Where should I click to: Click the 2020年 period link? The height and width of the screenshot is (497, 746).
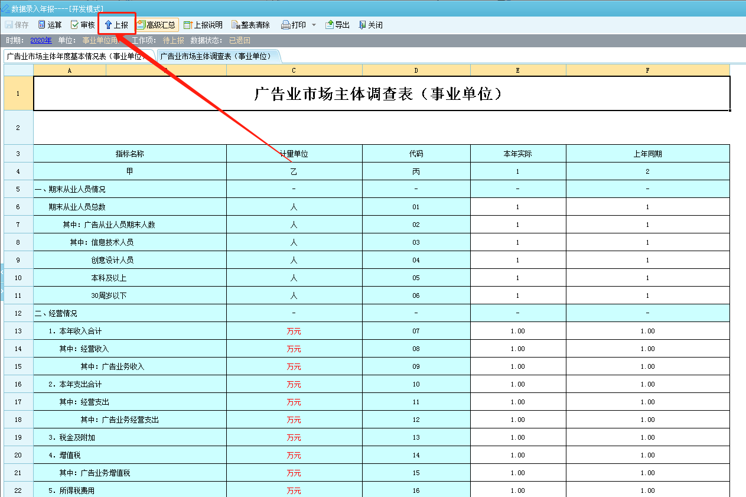(41, 40)
